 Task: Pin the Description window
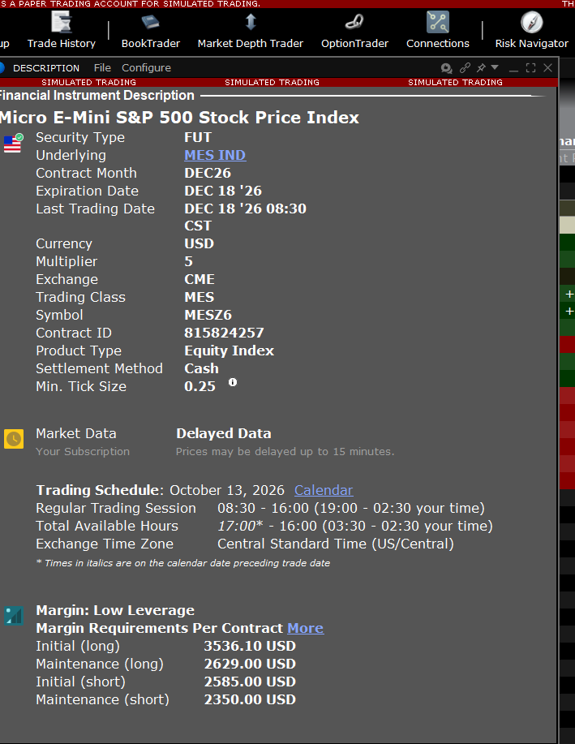pyautogui.click(x=481, y=68)
